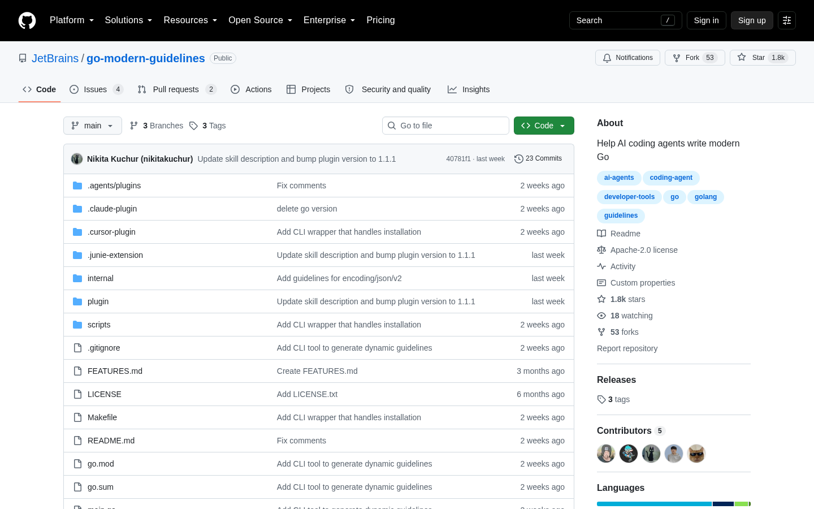Click the file icon for go.mod
Image resolution: width=814 pixels, height=509 pixels.
pos(77,464)
